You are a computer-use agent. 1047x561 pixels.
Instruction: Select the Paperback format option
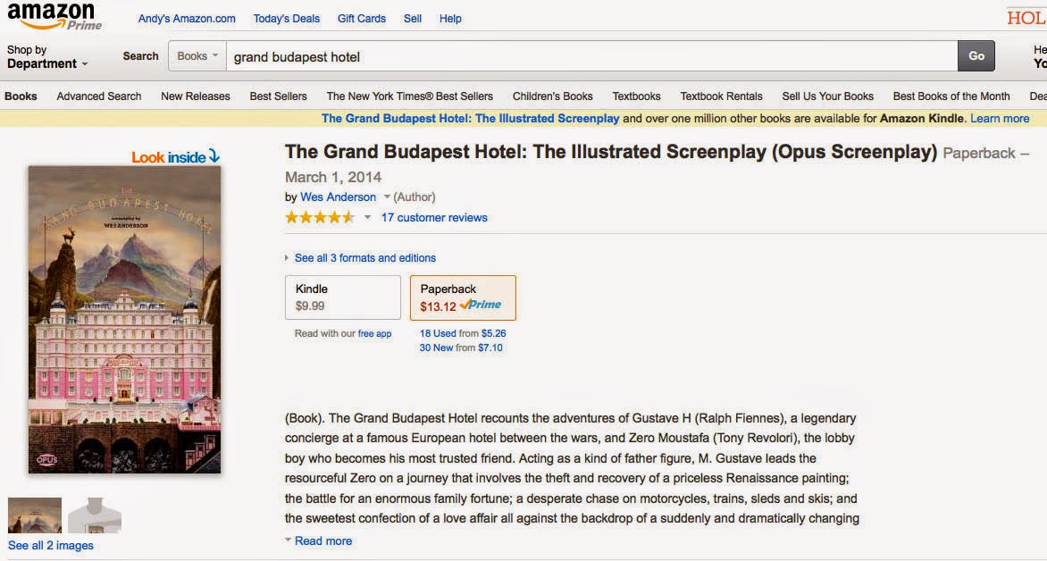click(462, 297)
